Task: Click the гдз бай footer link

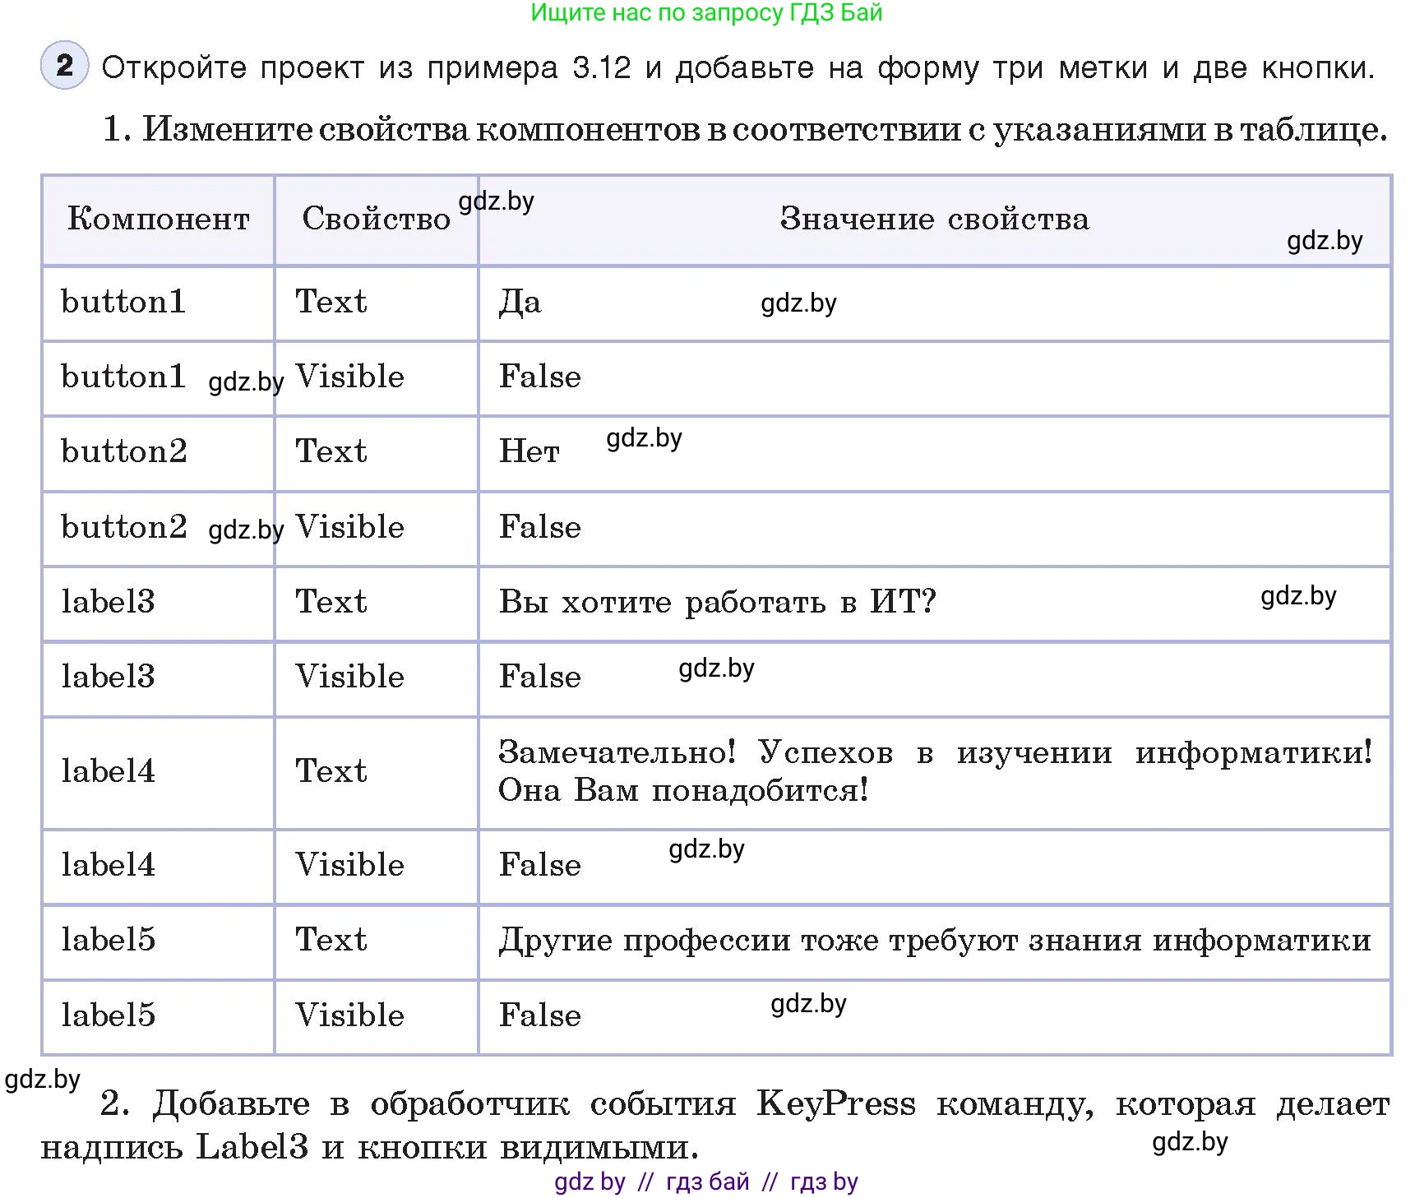Action: pos(705,1182)
